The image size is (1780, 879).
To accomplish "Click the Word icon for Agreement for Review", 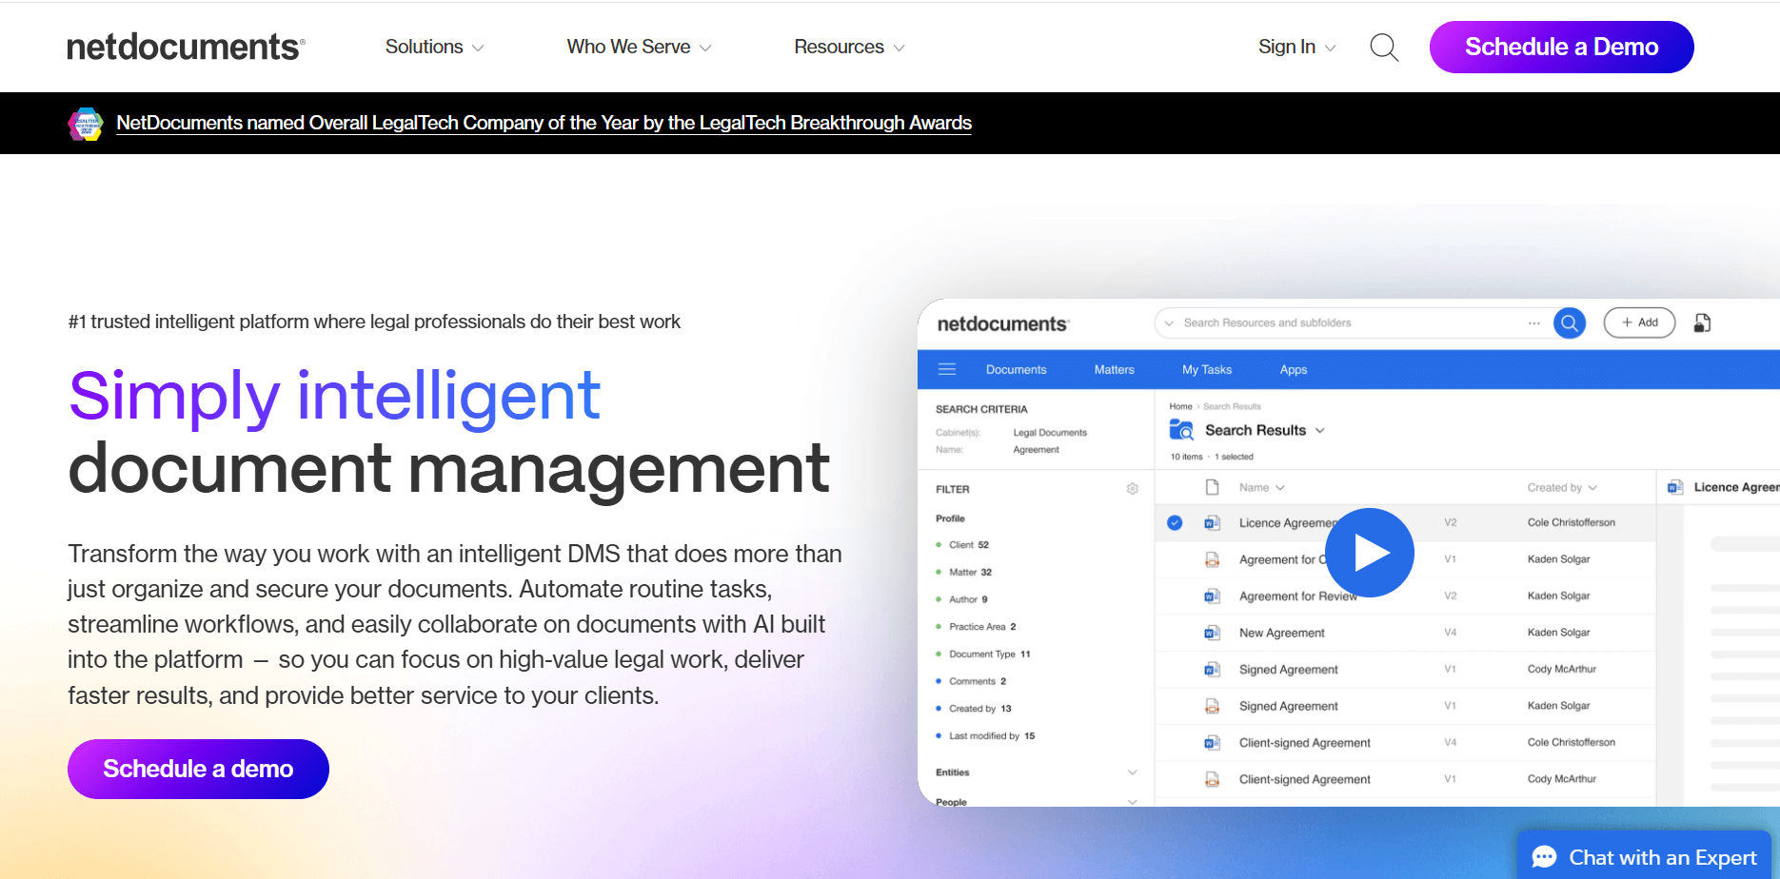I will [x=1213, y=596].
